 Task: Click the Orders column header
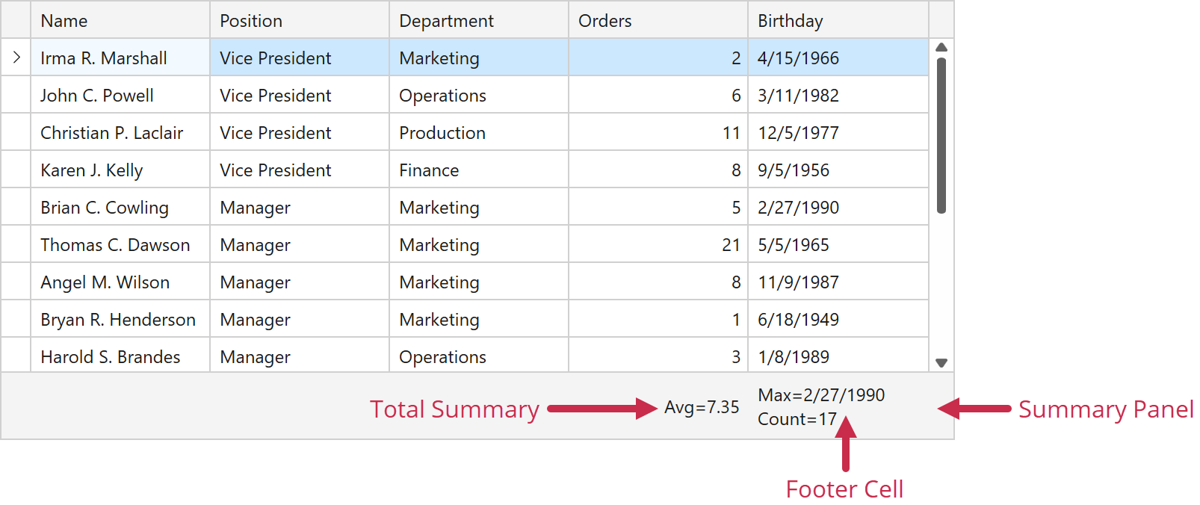pyautogui.click(x=658, y=21)
